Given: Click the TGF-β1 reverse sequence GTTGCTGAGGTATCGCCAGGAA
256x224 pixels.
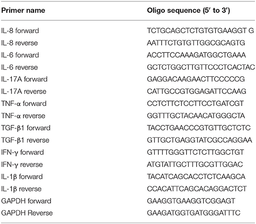Looking at the screenshot, I should [x=199, y=140].
